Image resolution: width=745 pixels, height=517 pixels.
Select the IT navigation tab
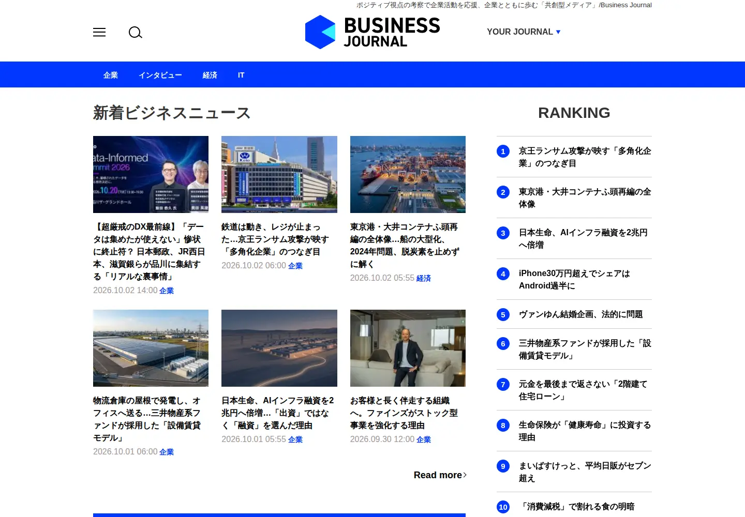[x=241, y=75]
